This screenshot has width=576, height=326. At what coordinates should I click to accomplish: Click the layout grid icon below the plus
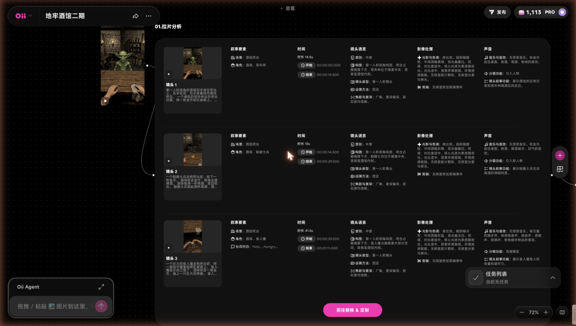tap(560, 169)
